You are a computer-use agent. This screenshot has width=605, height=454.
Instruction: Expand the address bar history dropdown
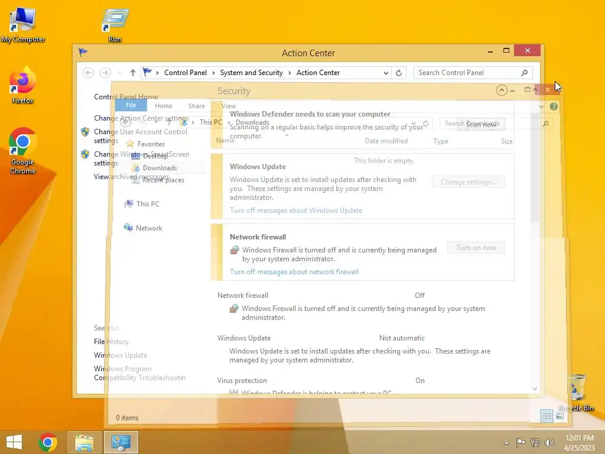385,73
